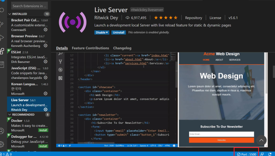Select the JavaScript (ES6) snippets entry

[x=29, y=73]
